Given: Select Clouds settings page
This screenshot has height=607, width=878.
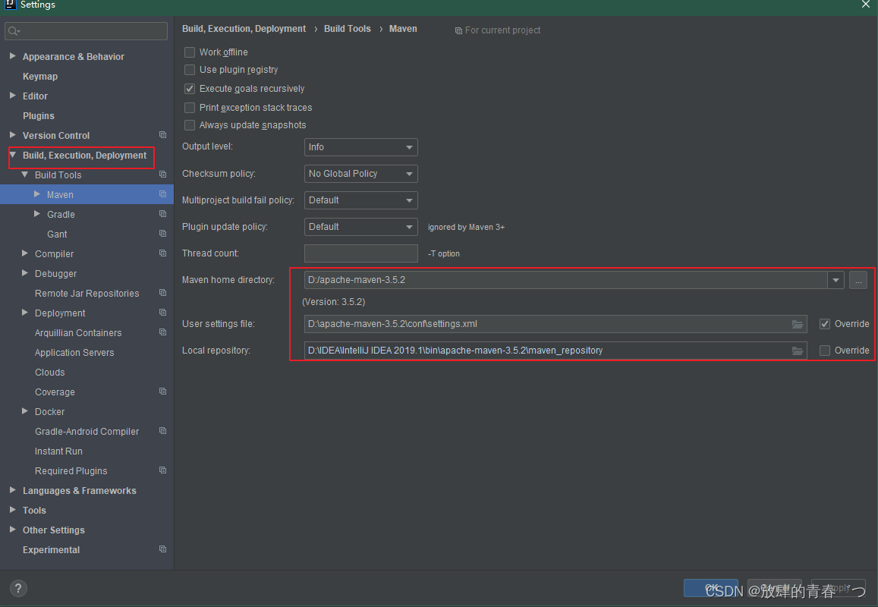Looking at the screenshot, I should [x=50, y=373].
